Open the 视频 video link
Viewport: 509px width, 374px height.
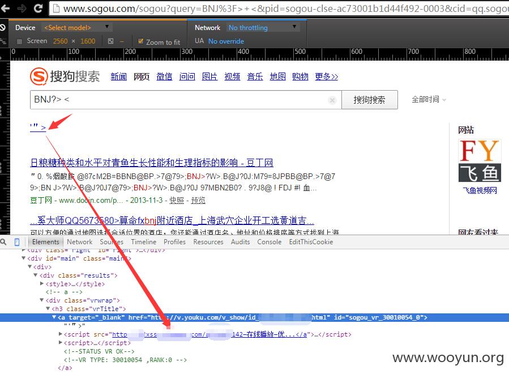pyautogui.click(x=233, y=76)
